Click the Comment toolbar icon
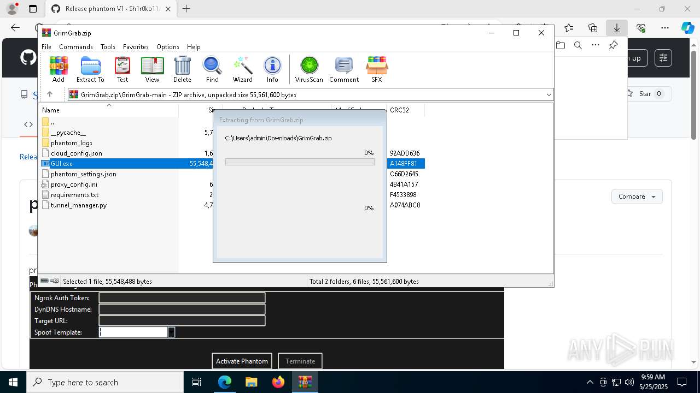Image resolution: width=700 pixels, height=393 pixels. pyautogui.click(x=344, y=69)
